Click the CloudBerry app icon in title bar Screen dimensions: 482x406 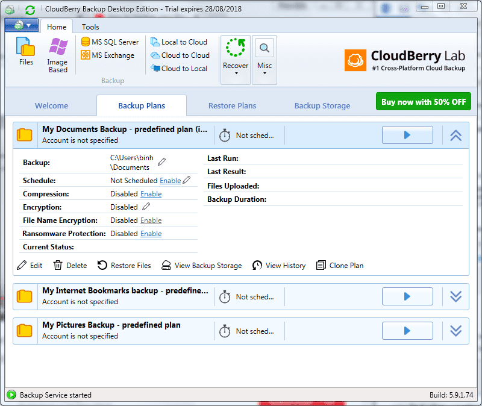pyautogui.click(x=10, y=10)
